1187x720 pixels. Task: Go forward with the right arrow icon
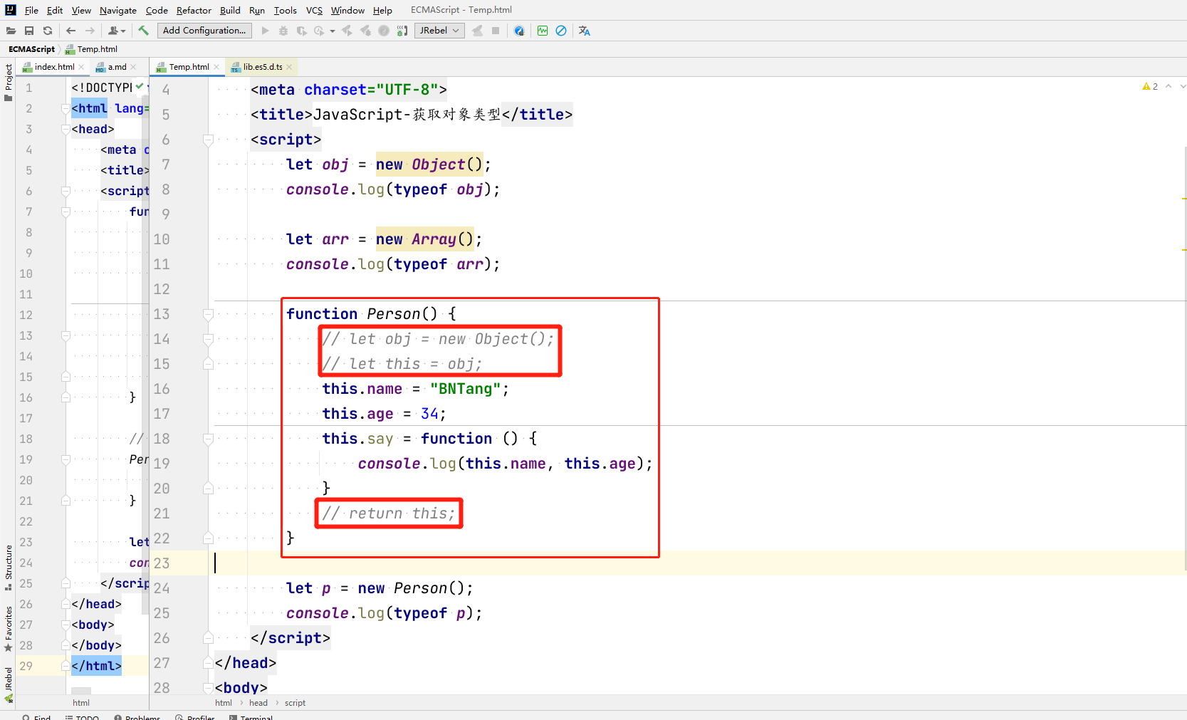pos(90,31)
